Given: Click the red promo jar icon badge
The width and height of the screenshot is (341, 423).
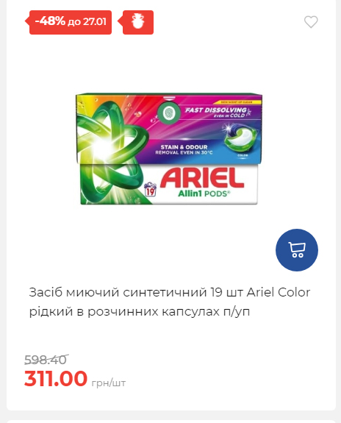Looking at the screenshot, I should [138, 22].
